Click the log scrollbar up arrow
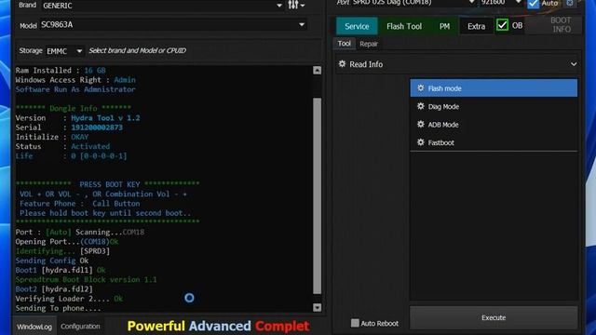Screen dimensions: 596x335 (x=317, y=71)
